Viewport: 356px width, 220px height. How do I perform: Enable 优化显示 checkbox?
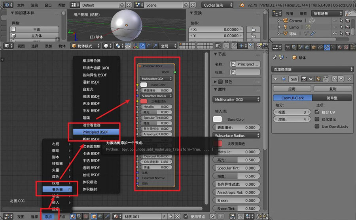317,119
